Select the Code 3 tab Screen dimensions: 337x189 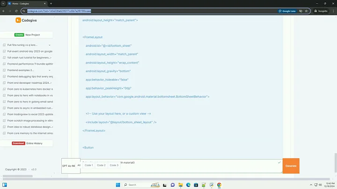(x=114, y=165)
